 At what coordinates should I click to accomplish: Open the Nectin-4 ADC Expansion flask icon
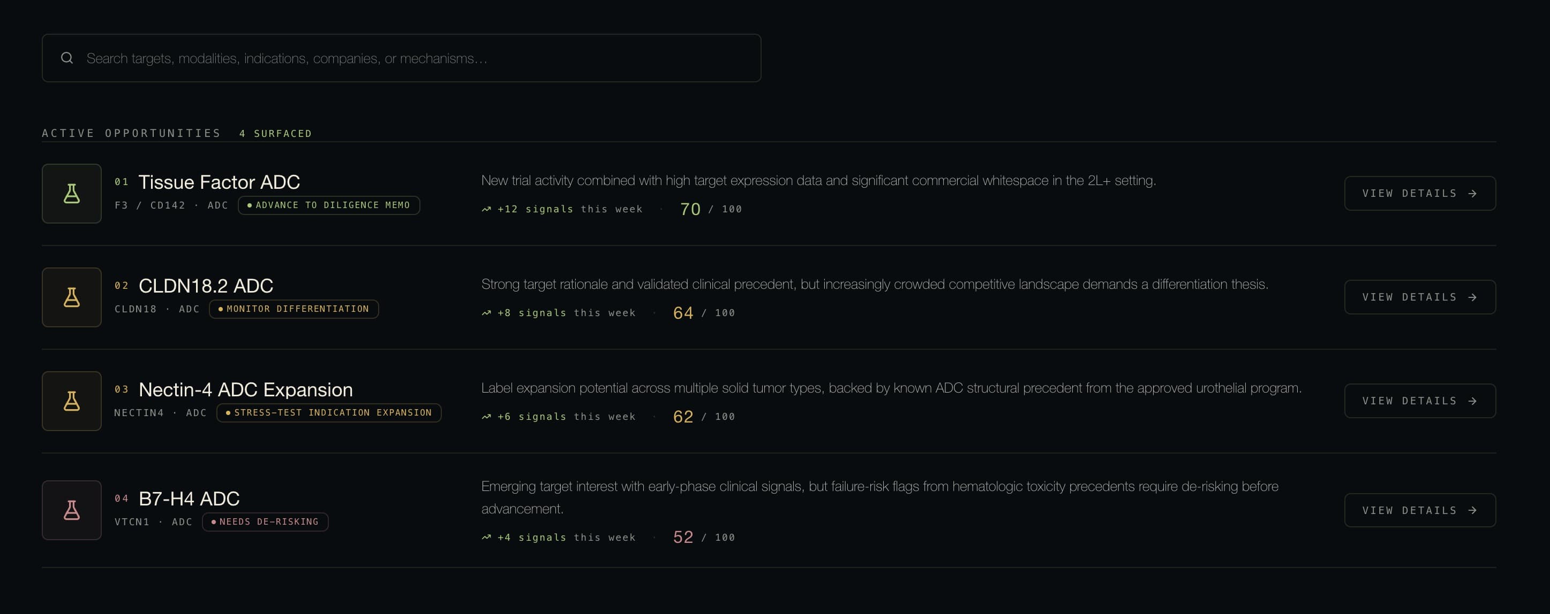pos(72,401)
